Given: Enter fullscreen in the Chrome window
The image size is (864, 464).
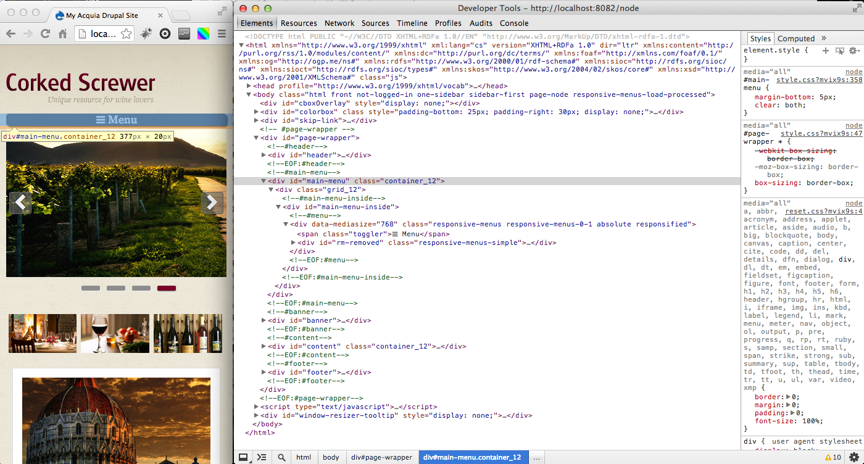Looking at the screenshot, I should click(222, 11).
